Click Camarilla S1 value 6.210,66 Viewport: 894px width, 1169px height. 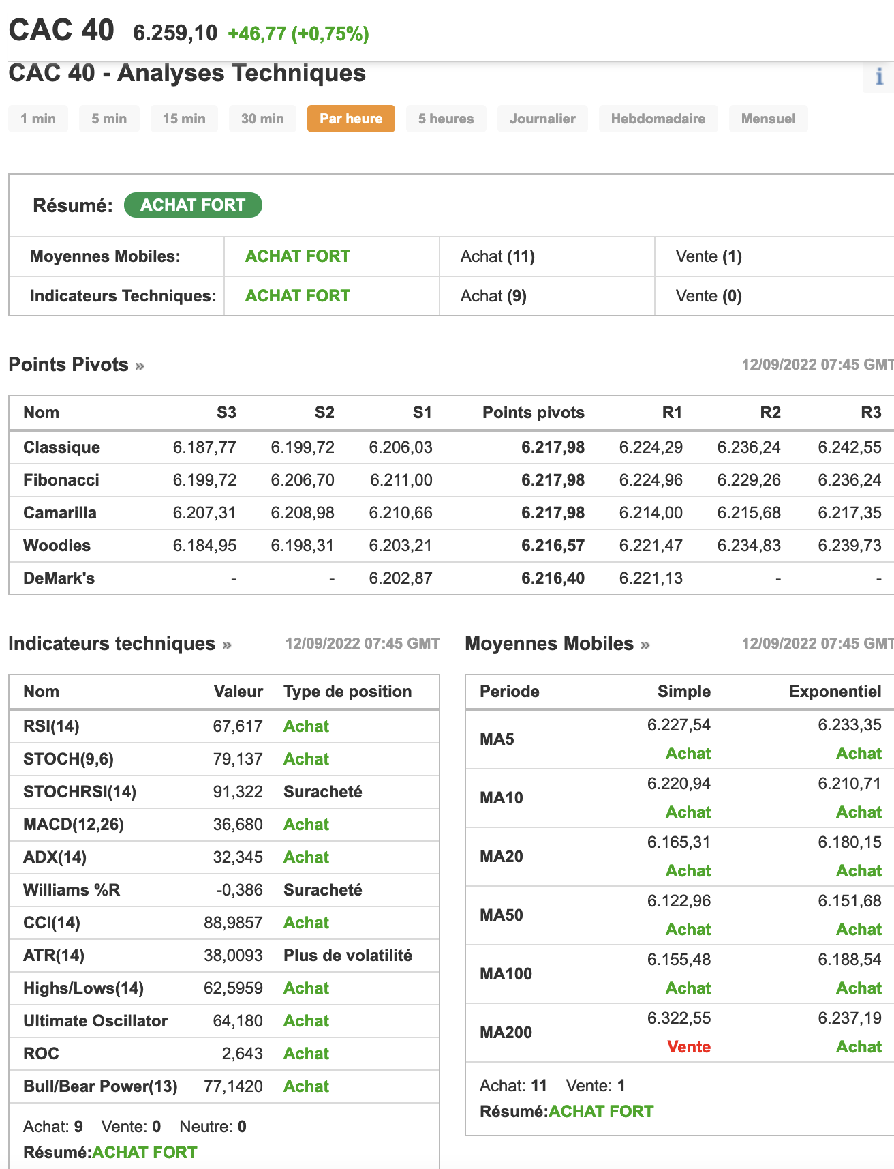[x=401, y=513]
